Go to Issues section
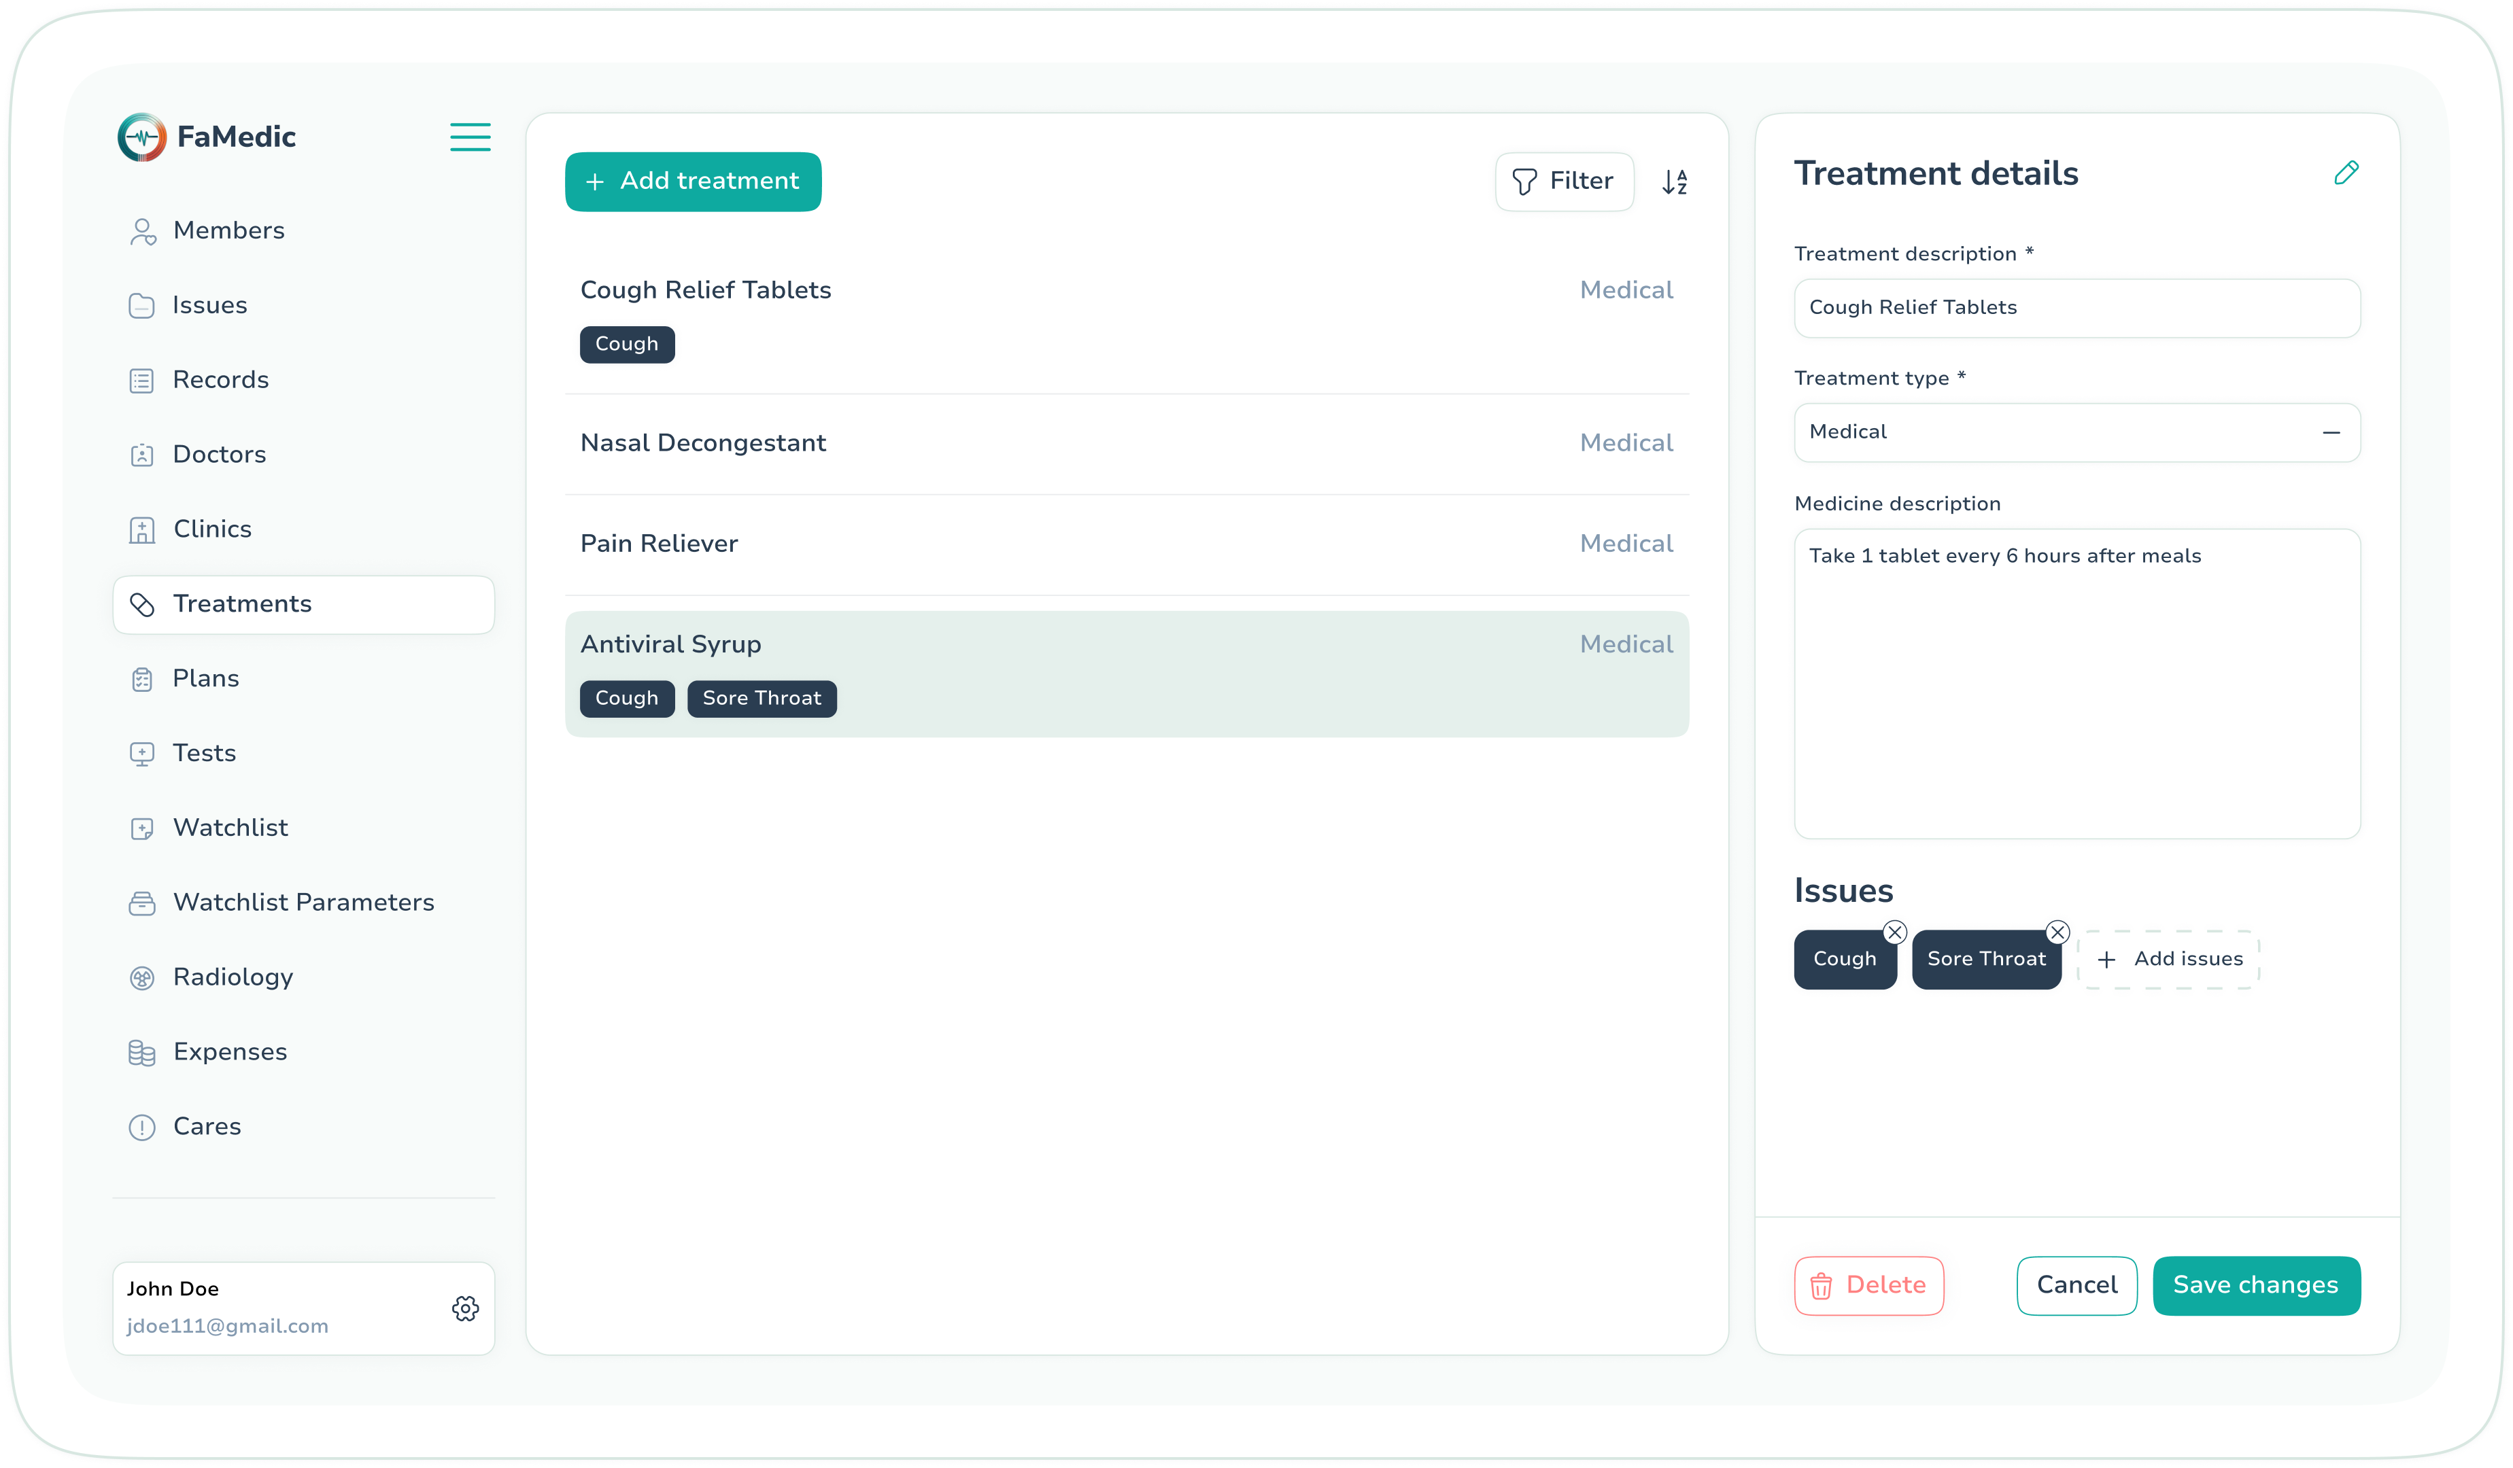 point(303,306)
